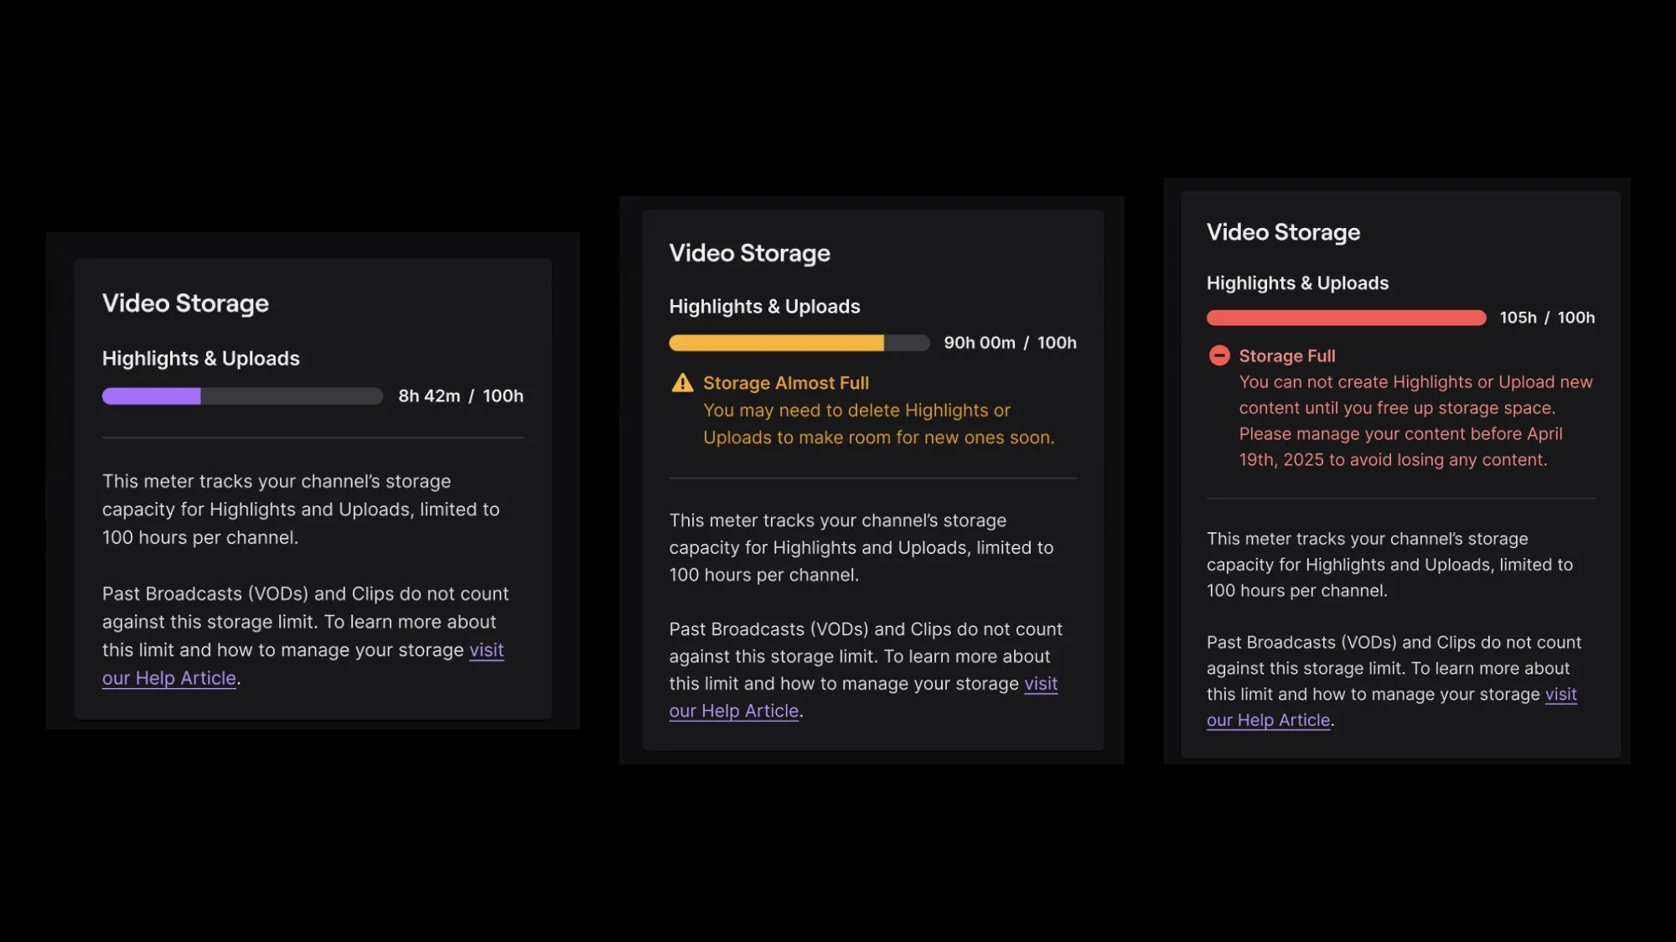The image size is (1676, 942).
Task: Click the Video Storage title on the first card
Action: pyautogui.click(x=185, y=303)
